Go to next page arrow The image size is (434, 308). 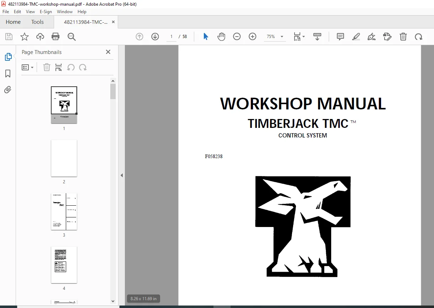tap(155, 37)
